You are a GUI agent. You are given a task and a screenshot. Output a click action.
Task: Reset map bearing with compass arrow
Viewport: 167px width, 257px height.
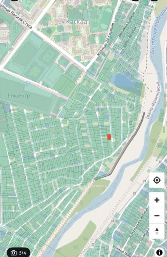(157, 231)
